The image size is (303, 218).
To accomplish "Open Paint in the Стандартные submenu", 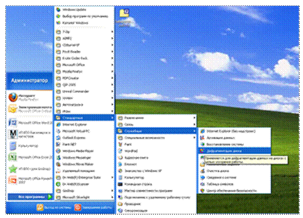I will coord(157,144).
